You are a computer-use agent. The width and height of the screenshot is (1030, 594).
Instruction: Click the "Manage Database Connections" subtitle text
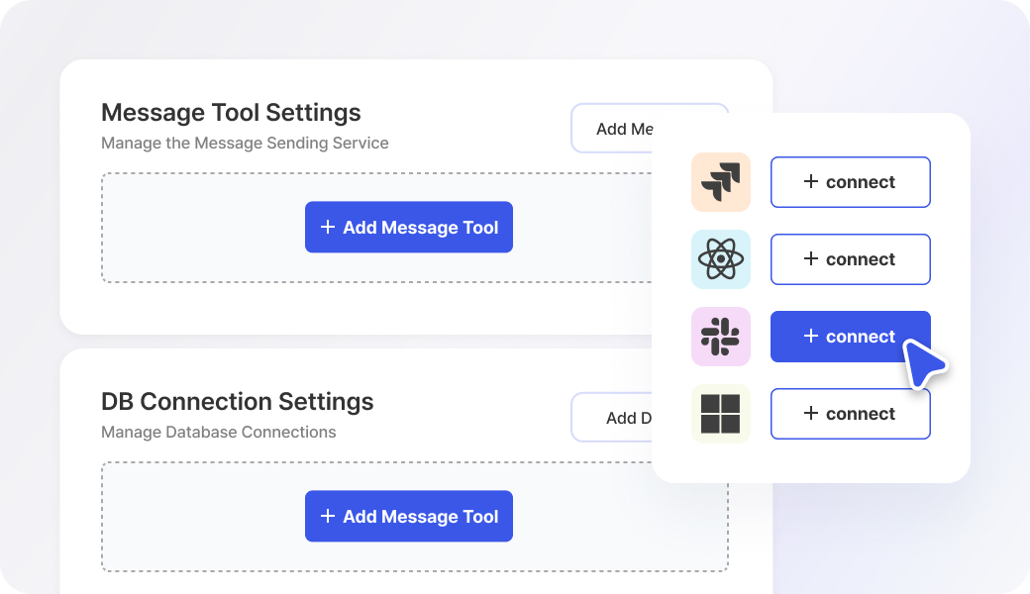click(x=218, y=432)
